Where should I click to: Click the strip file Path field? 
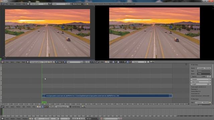coord(202,102)
